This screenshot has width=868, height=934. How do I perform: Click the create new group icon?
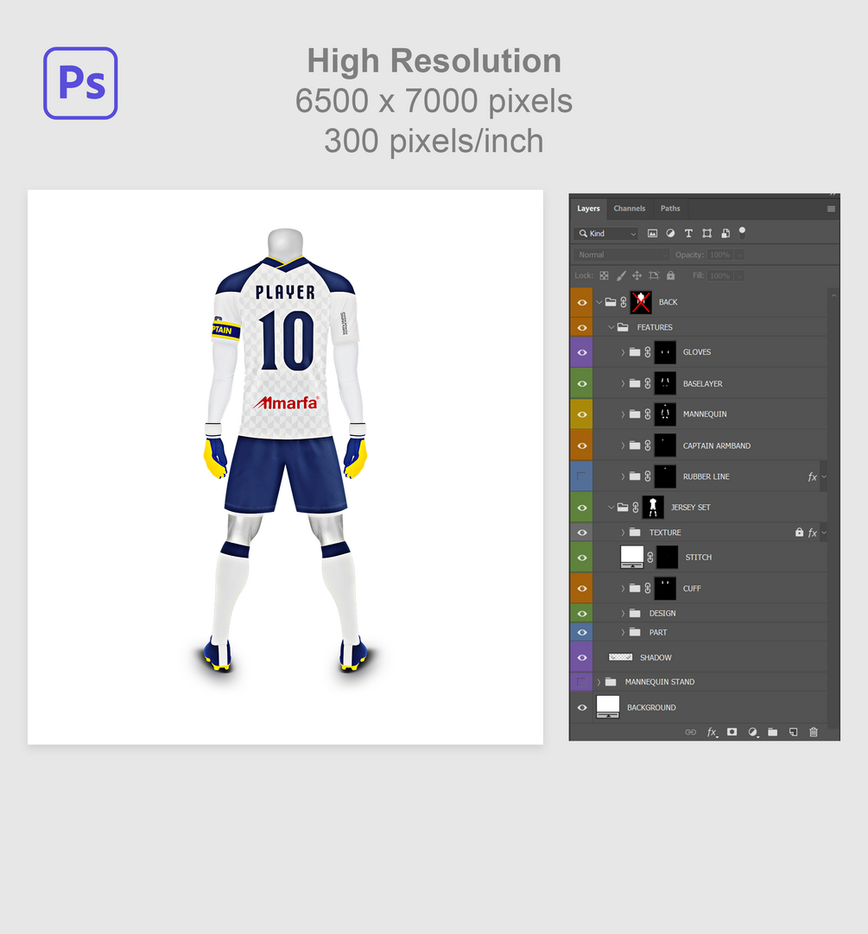tap(773, 732)
